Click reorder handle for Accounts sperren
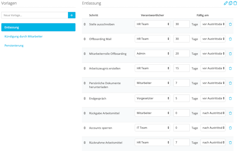 click(x=85, y=128)
